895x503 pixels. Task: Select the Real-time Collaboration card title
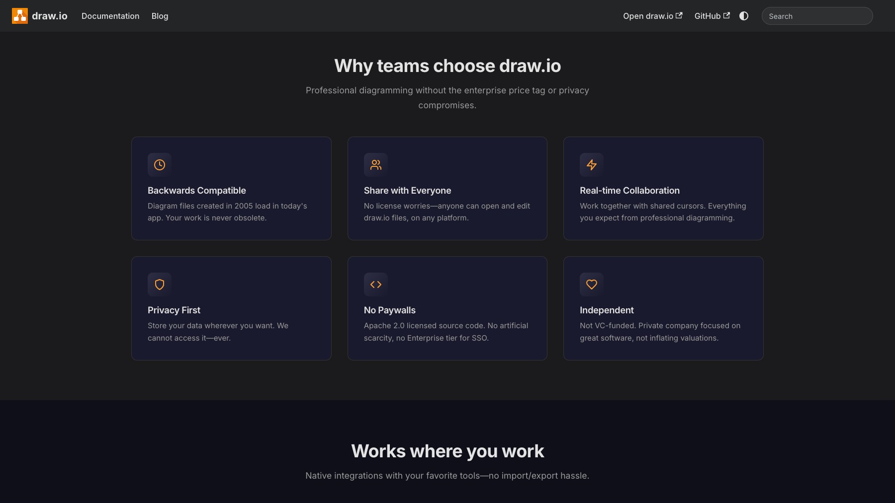(629, 191)
